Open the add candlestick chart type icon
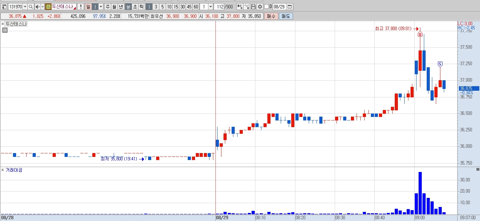Image resolution: width=480 pixels, height=221 pixels. (240, 7)
